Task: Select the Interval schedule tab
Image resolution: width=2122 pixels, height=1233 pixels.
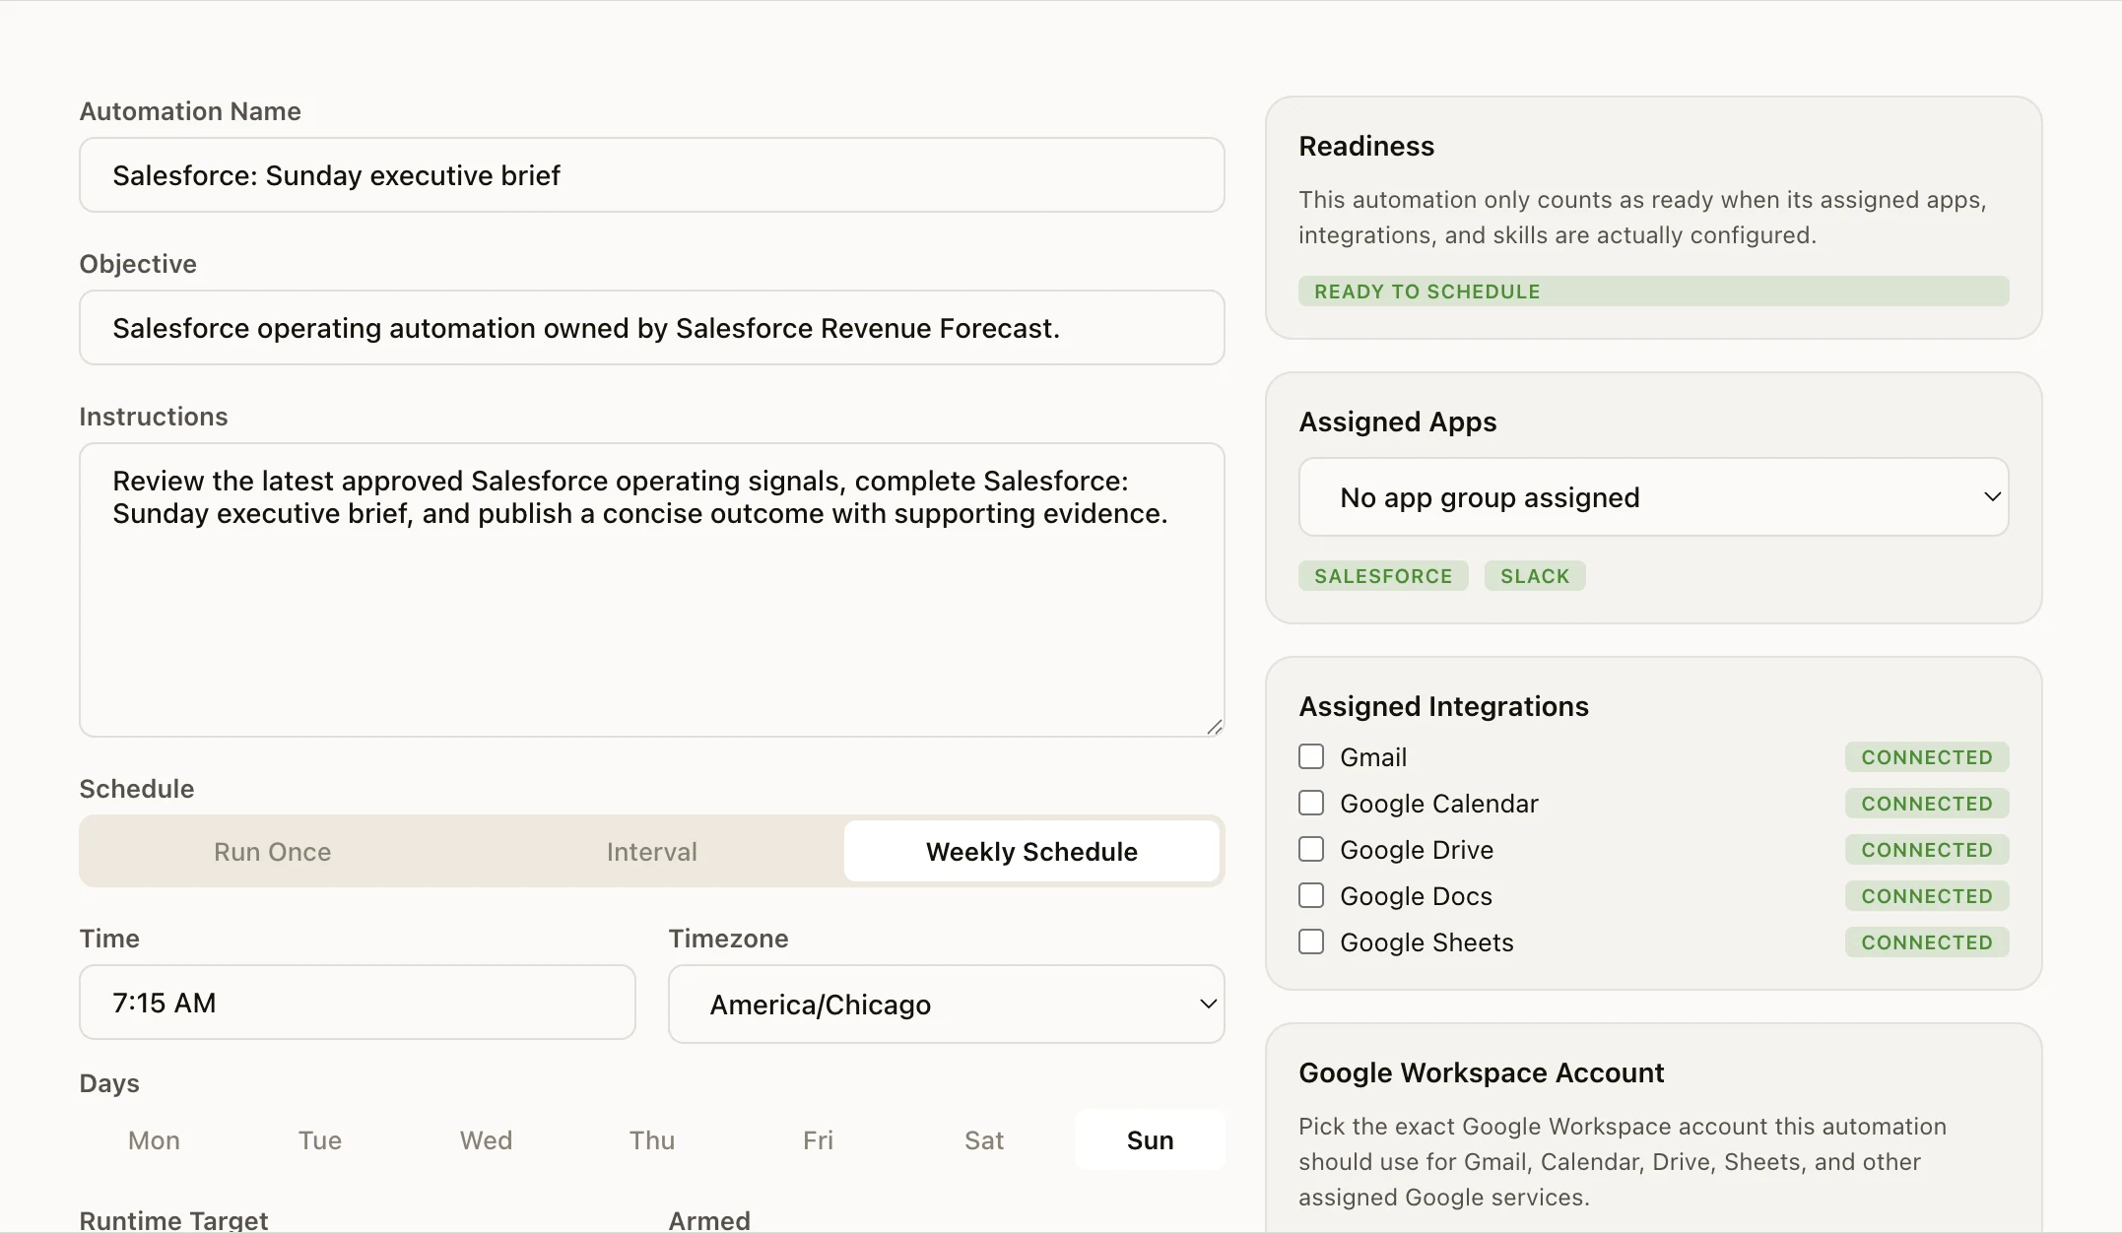Action: click(x=652, y=851)
